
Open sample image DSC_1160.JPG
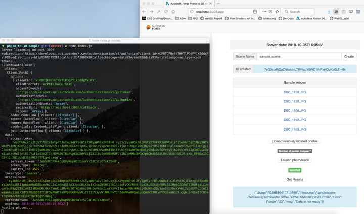295,111
